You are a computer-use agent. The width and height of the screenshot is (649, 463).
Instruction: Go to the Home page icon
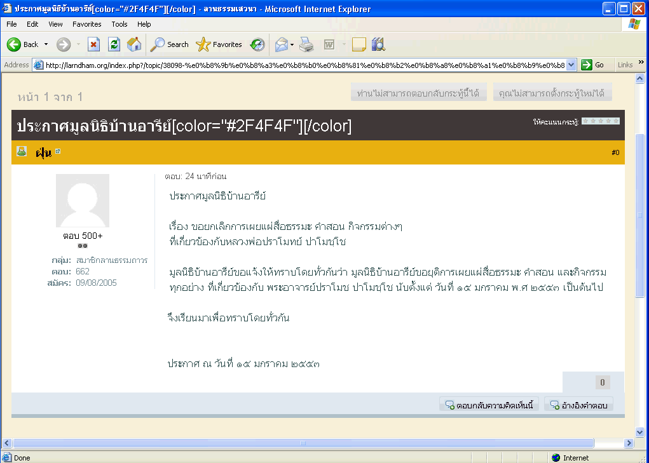(134, 44)
